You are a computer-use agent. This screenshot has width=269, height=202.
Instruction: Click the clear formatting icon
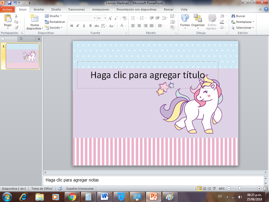125,18
